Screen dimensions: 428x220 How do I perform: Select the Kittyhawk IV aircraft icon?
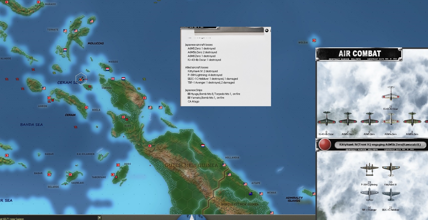[x=391, y=169]
